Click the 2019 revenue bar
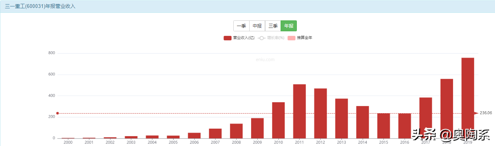Screen dimensions: 495x146 [467, 98]
